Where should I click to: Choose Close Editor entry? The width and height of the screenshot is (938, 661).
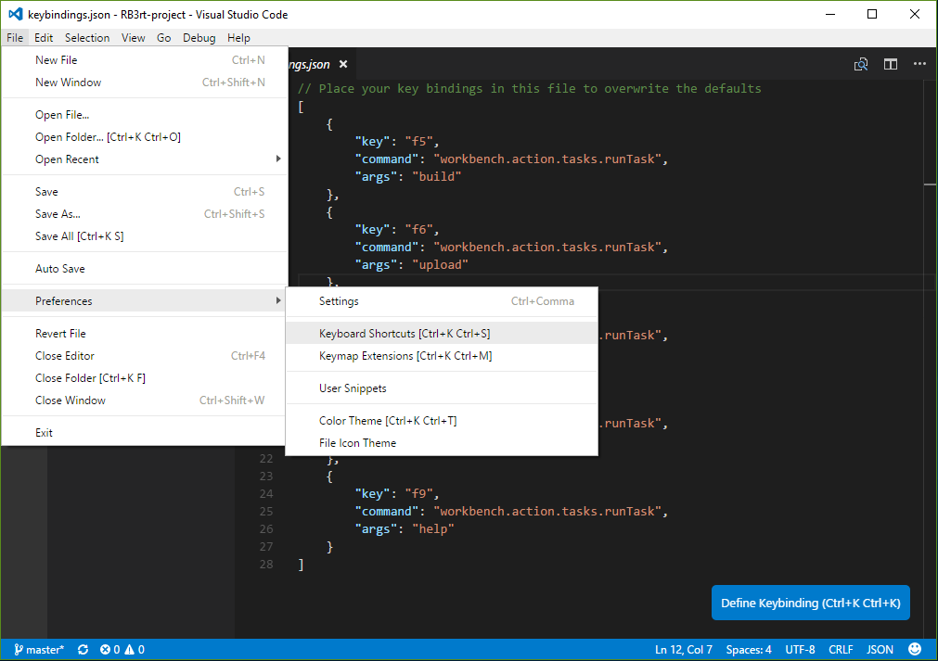tap(144, 356)
